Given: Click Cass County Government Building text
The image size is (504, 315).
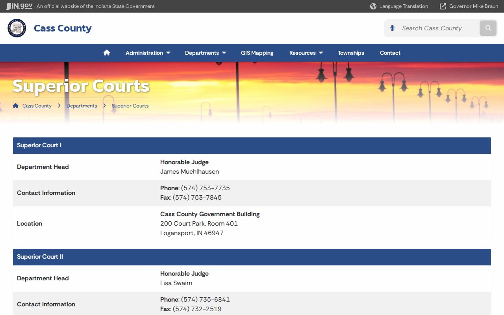Looking at the screenshot, I should point(210,214).
